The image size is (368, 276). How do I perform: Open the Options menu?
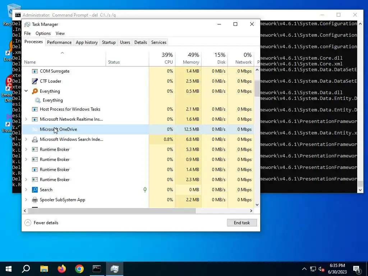(43, 33)
